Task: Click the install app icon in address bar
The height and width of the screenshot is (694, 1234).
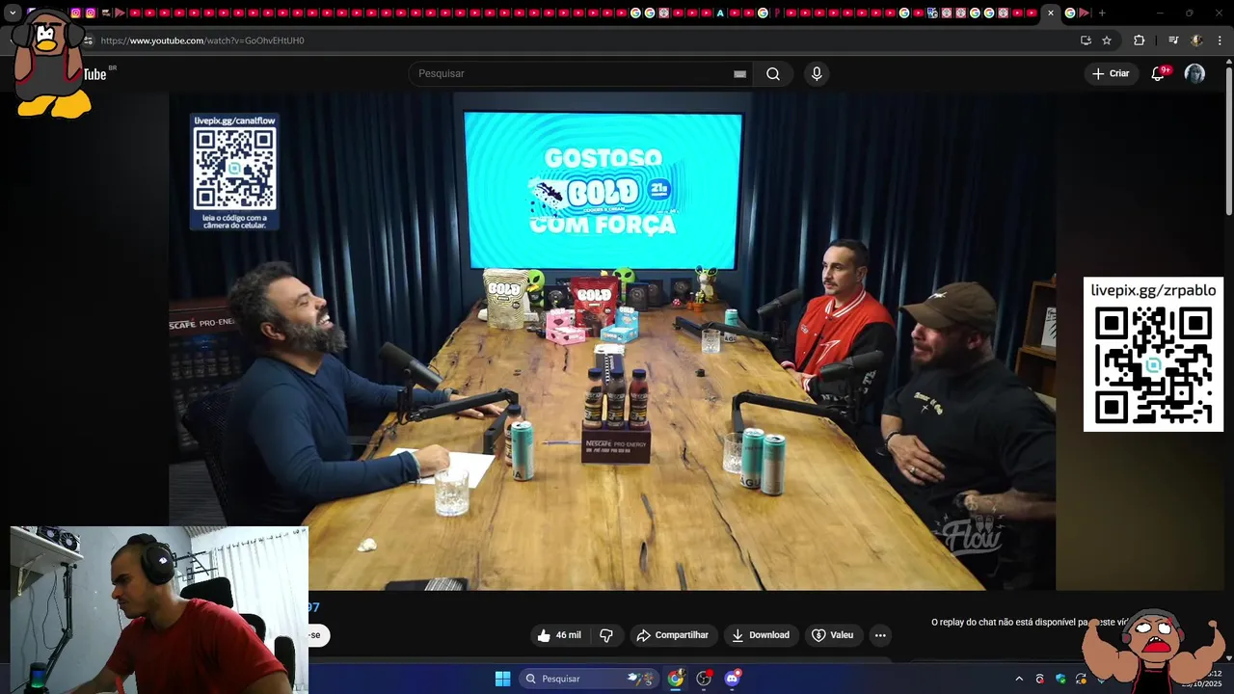Action: (x=1086, y=40)
